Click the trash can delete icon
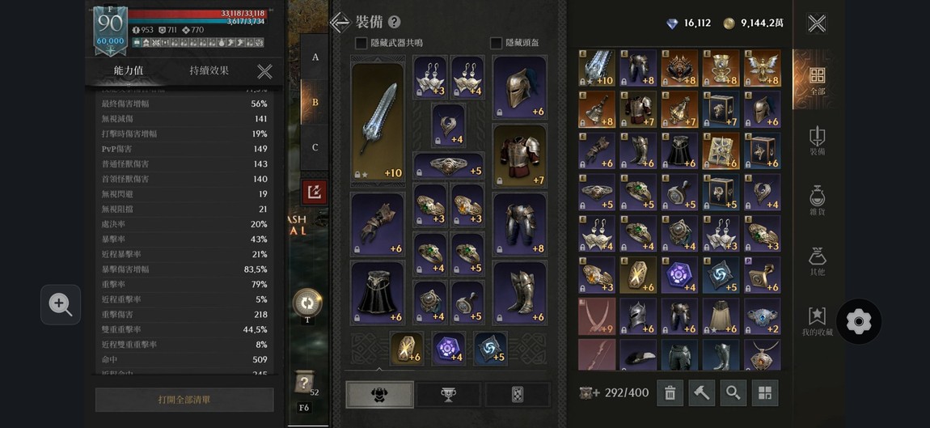The image size is (930, 428). [x=670, y=393]
